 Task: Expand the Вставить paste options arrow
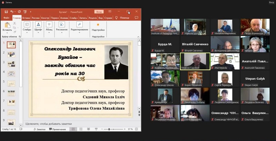7,33
